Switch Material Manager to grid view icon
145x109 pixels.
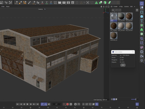tap(114, 99)
